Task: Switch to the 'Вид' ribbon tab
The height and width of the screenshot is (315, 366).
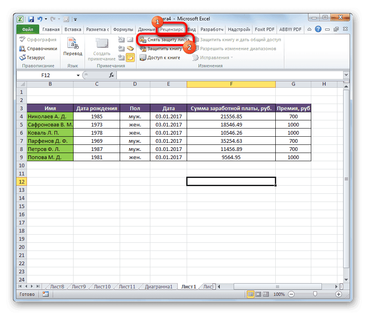Action: pos(192,29)
